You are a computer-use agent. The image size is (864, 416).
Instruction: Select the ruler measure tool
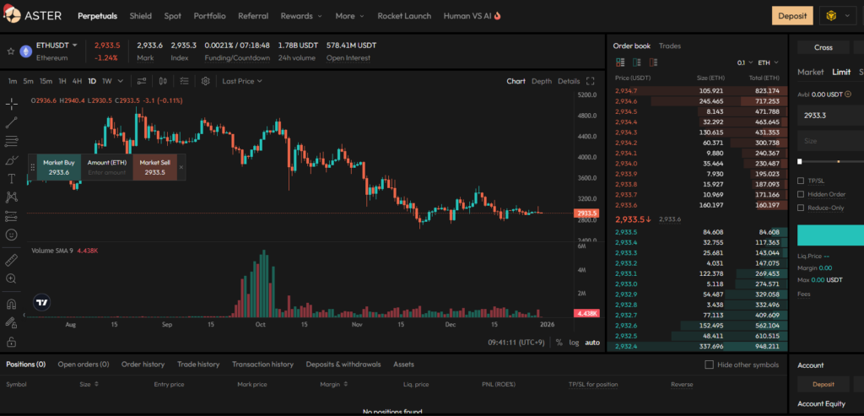pyautogui.click(x=11, y=260)
